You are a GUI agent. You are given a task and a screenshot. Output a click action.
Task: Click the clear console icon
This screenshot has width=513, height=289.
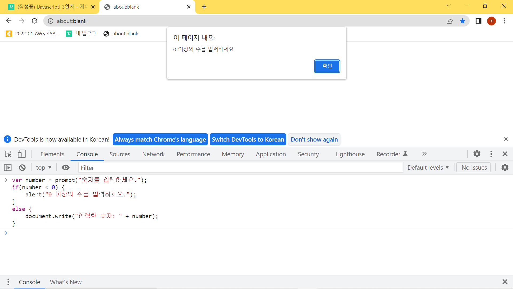22,168
